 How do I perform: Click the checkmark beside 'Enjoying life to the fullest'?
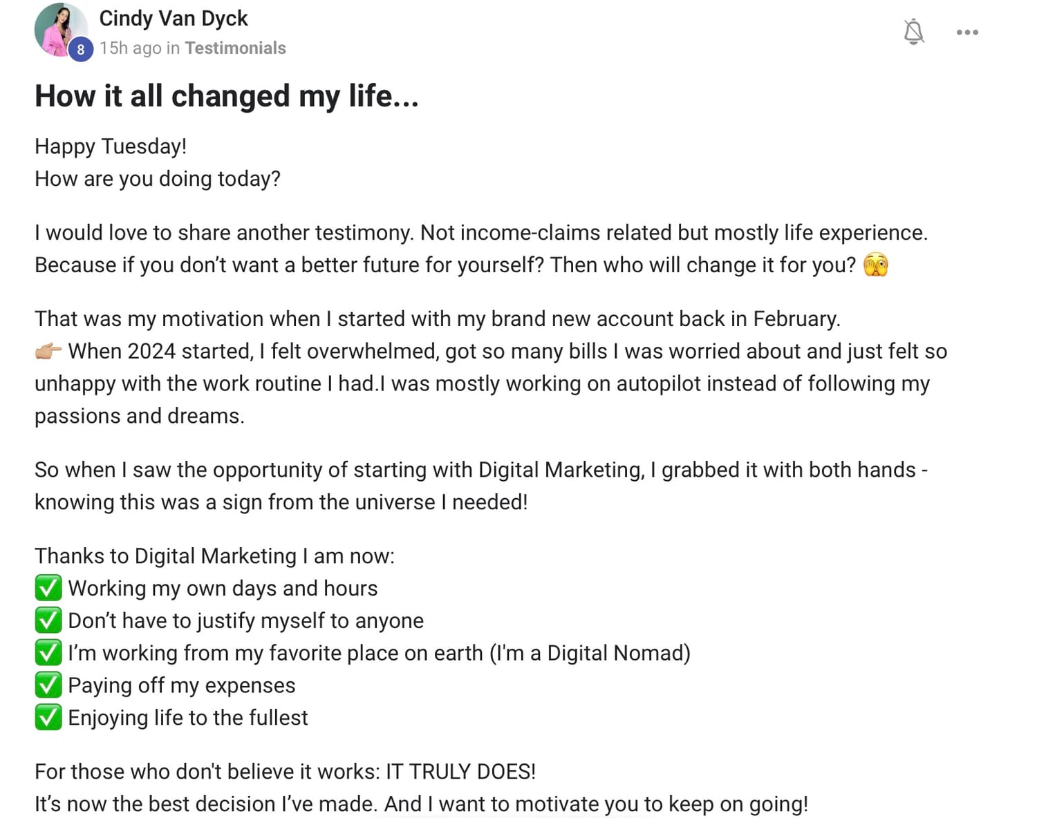coord(48,718)
